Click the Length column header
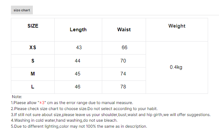The width and height of the screenshot is (219, 133). tap(78, 30)
